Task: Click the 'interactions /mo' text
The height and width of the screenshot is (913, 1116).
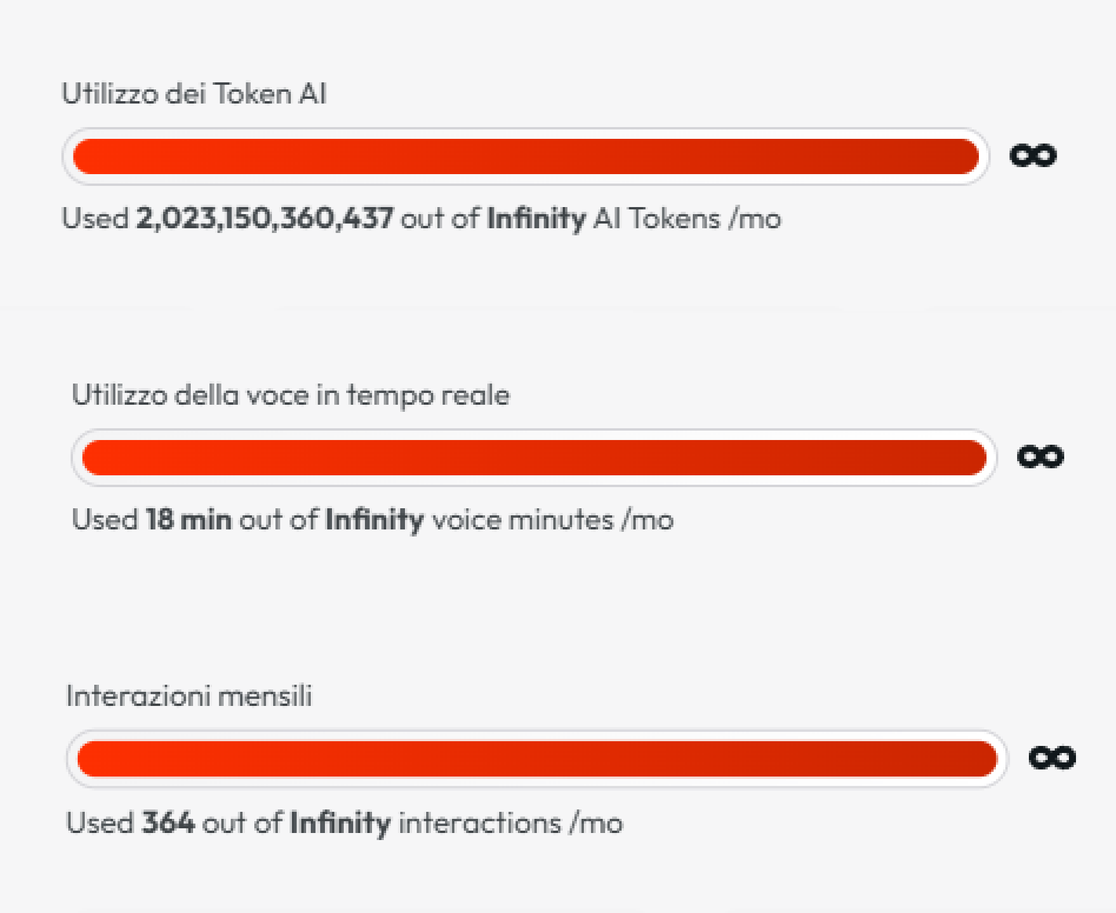Action: point(510,822)
